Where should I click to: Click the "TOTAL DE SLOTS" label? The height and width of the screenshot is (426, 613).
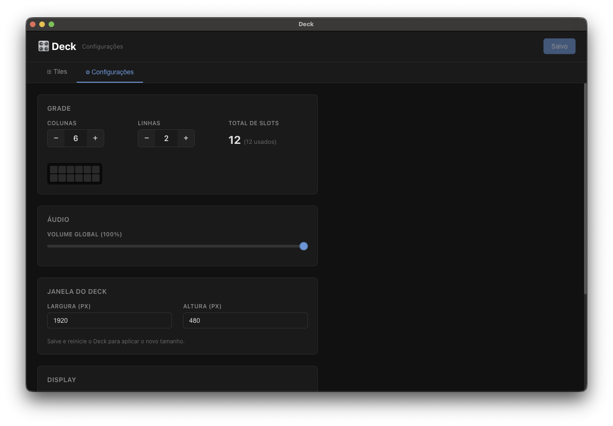click(x=254, y=123)
